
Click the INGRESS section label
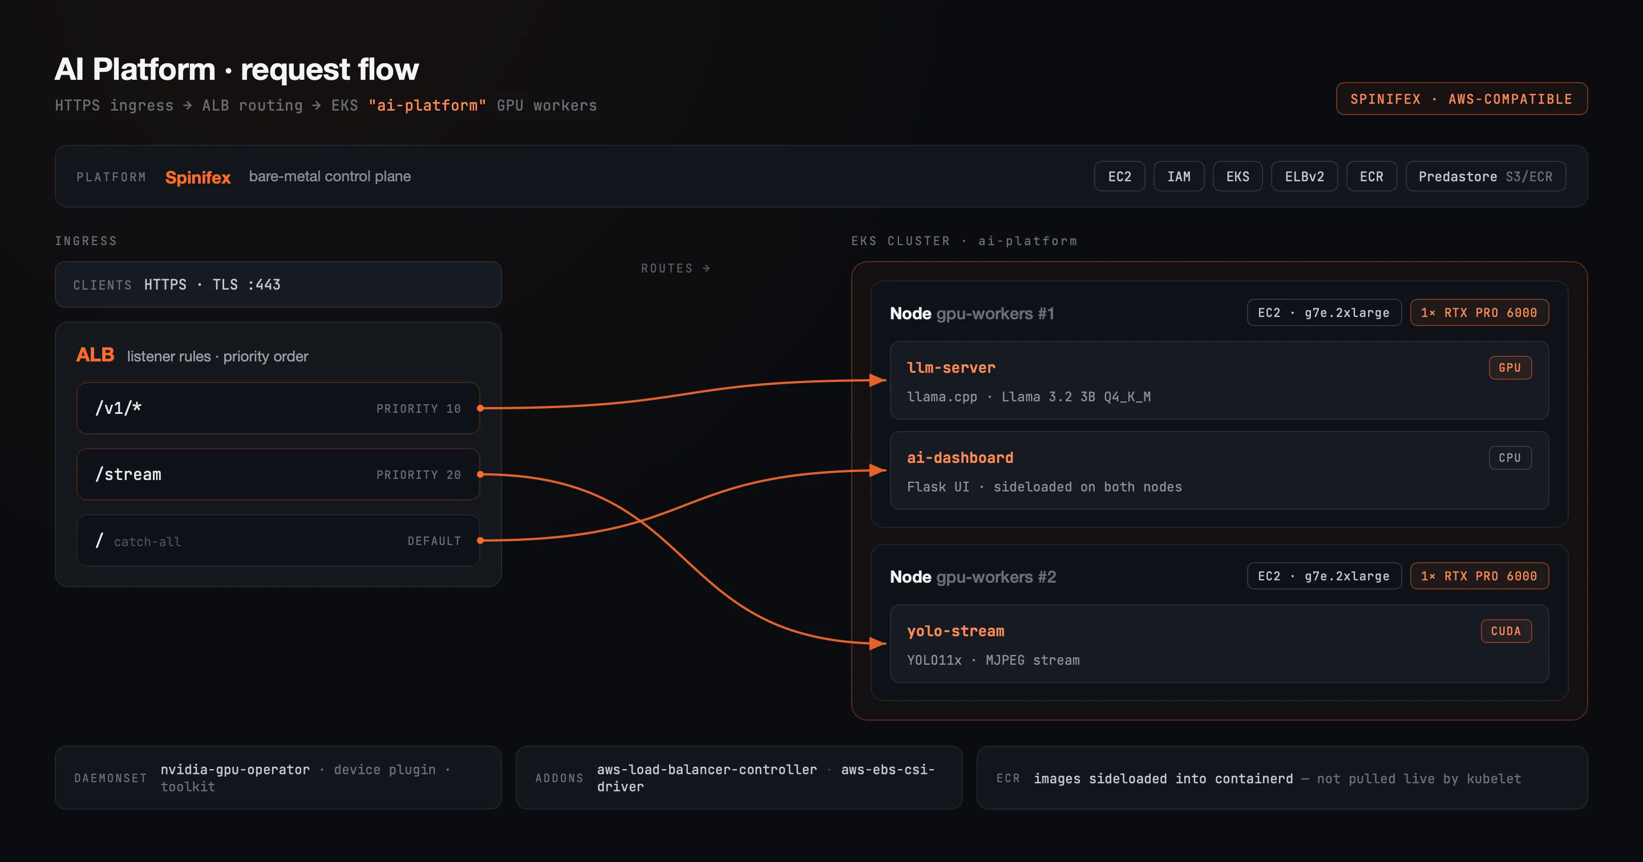86,241
